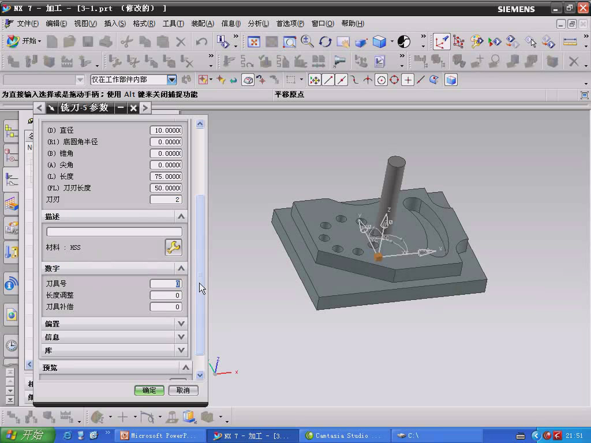591x443 pixels.
Task: Click the dialog scrollbar up arrow
Action: 200,123
